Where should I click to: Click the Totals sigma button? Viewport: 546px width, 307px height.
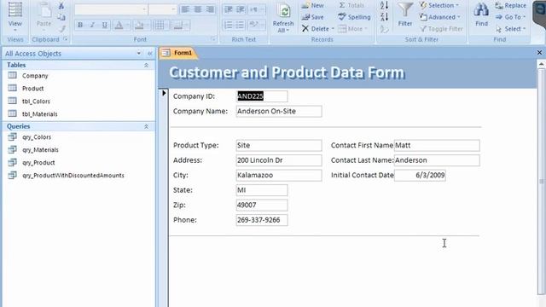(x=351, y=6)
